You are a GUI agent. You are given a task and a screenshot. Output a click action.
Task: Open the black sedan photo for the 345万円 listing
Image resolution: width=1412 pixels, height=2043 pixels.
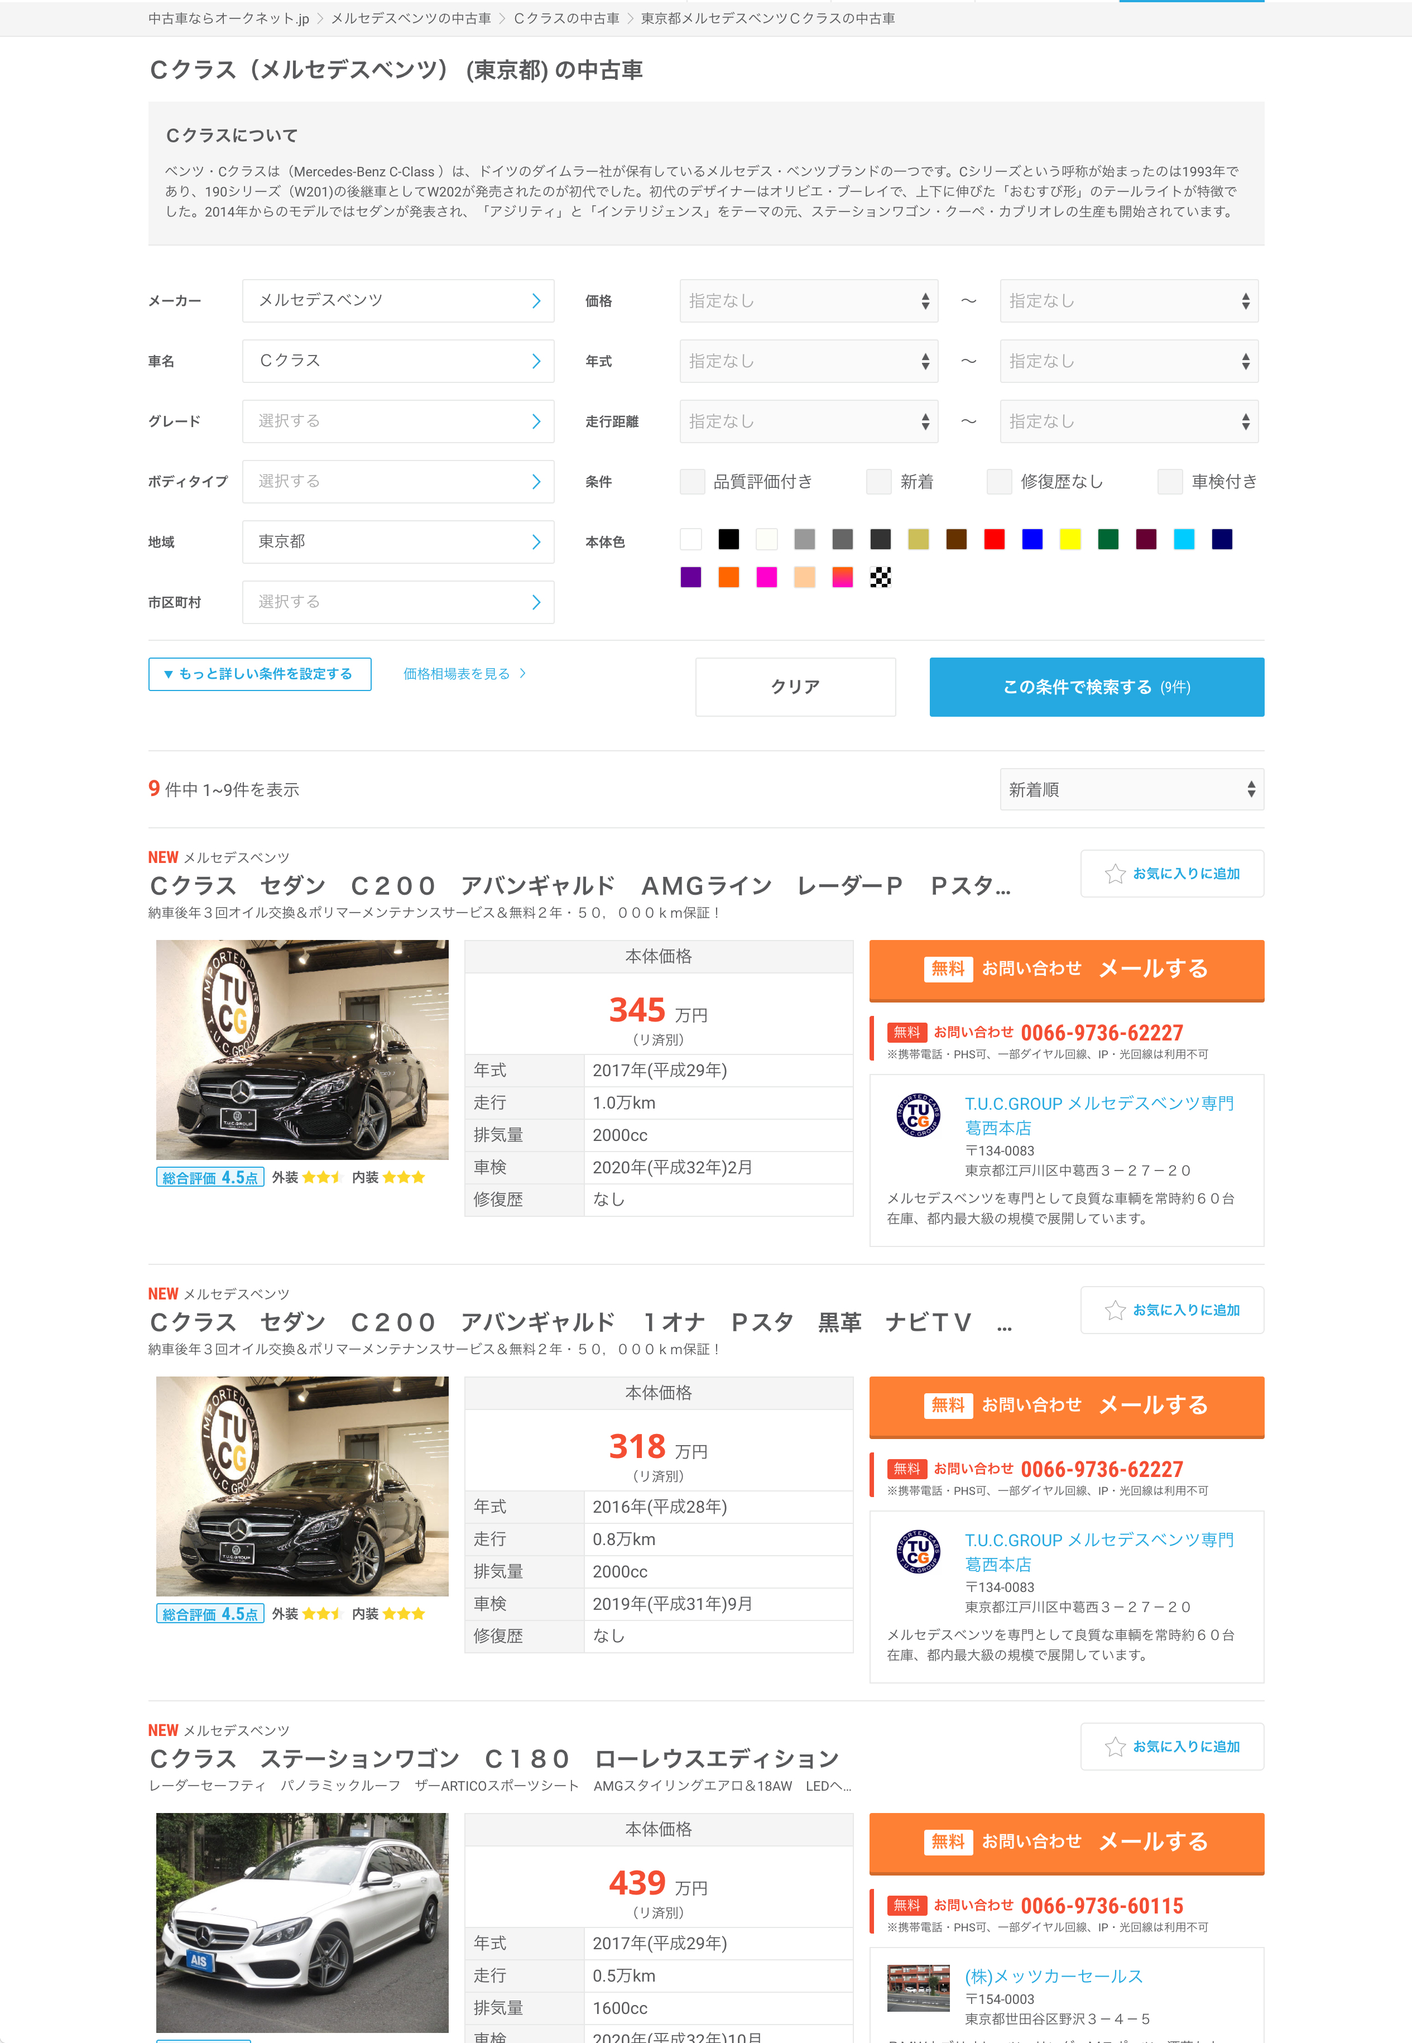[x=302, y=1049]
